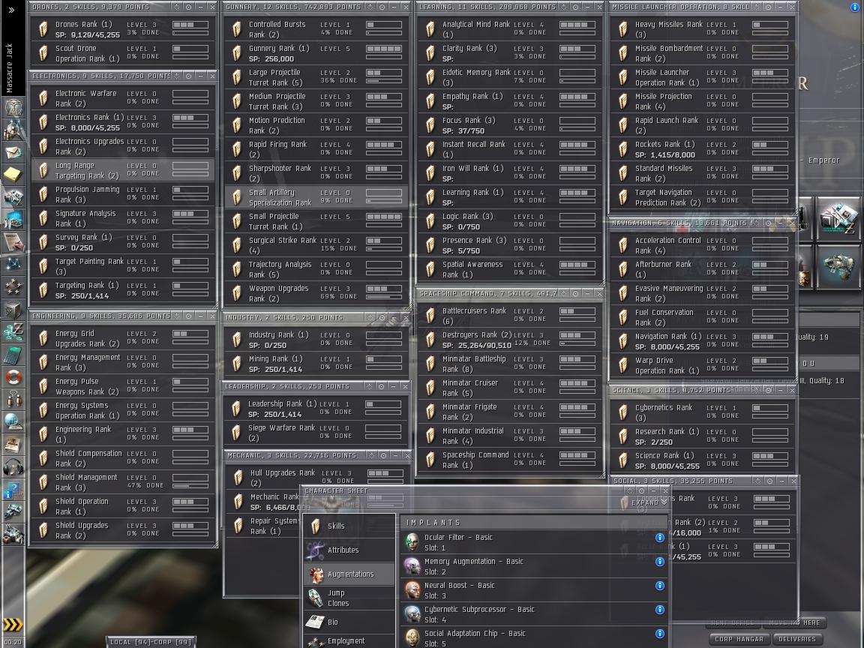Select the Warp Drive Operation Rank (1) row
The width and height of the screenshot is (864, 648).
coord(702,365)
